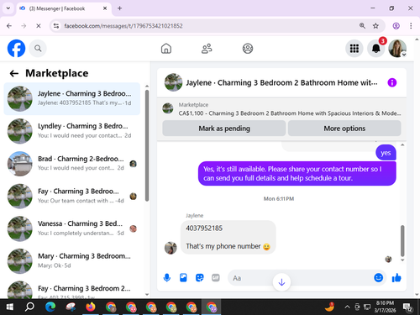Open tab search dropdown arrow
Viewport: 420px width, 315px height.
point(8,8)
